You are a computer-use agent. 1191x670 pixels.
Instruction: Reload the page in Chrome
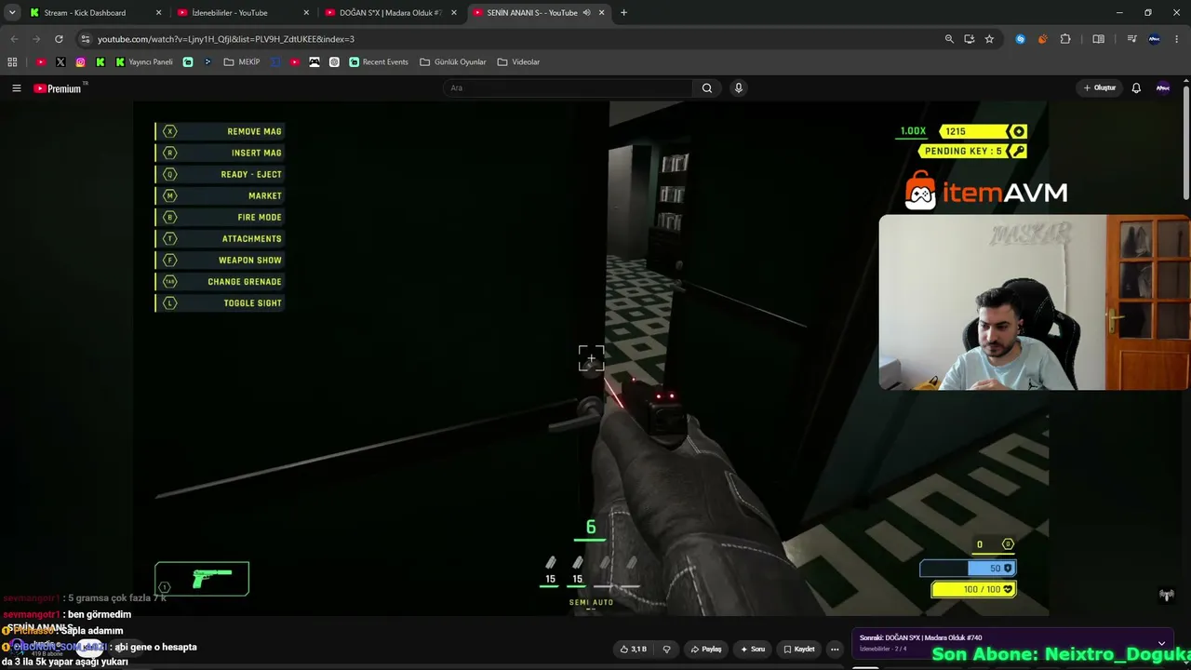point(59,39)
